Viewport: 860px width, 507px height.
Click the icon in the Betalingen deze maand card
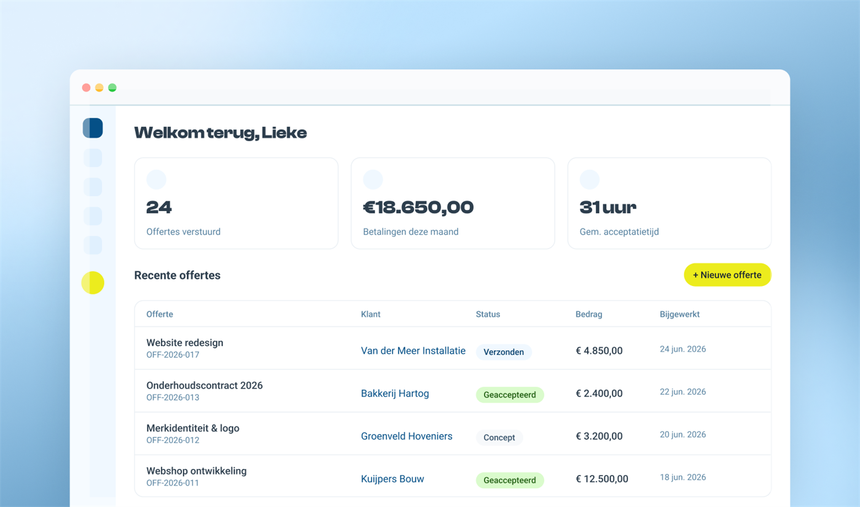[x=373, y=180]
